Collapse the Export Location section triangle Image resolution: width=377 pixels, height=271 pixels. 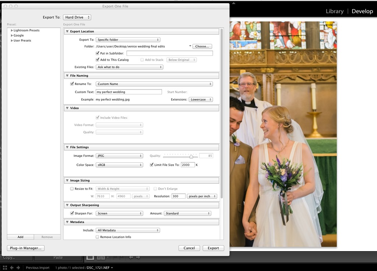click(x=67, y=32)
